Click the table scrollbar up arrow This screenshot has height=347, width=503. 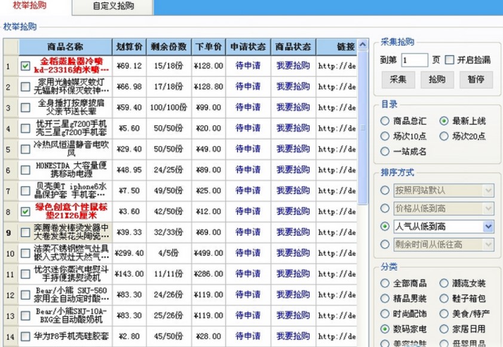tap(363, 46)
